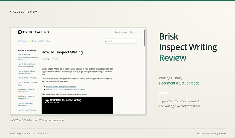Screen dimensions: 235x138
Task: Click the Brisk channel icon on video
Action: pyautogui.click(x=47, y=101)
